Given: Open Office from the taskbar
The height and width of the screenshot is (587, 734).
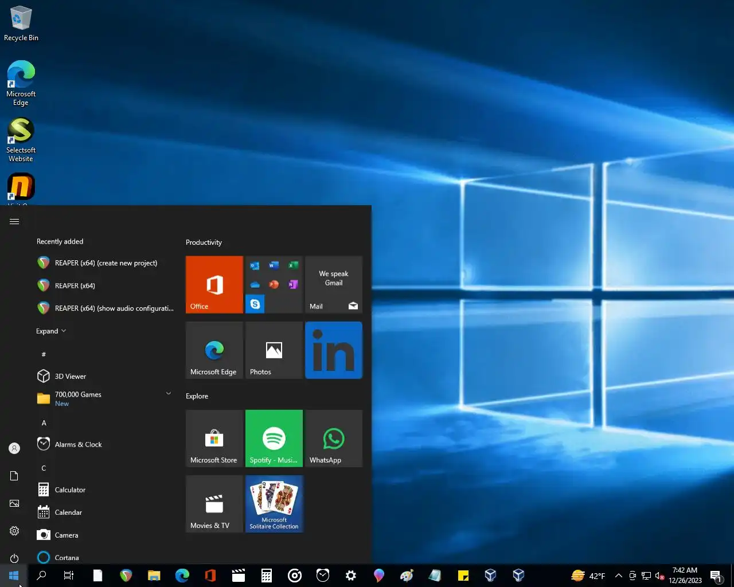Looking at the screenshot, I should pyautogui.click(x=210, y=576).
